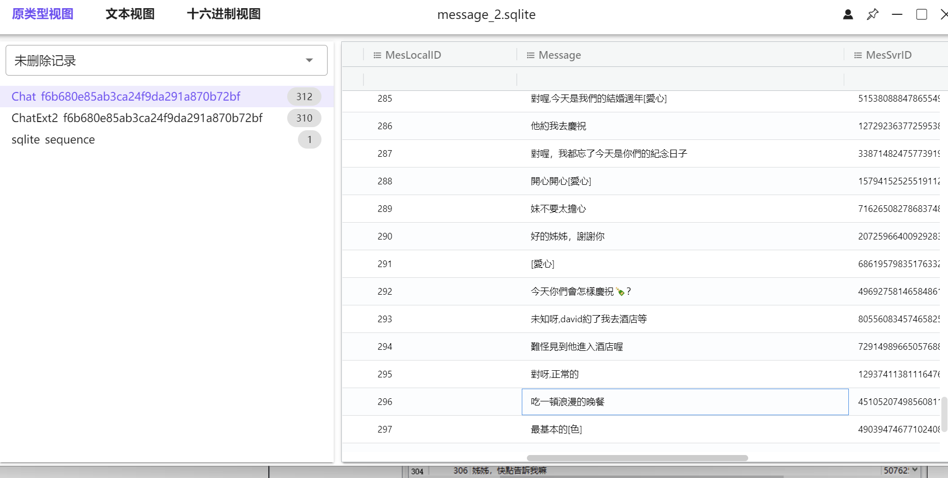Select the 吃一頓浪漫的晚餐 message cell

(x=685, y=402)
